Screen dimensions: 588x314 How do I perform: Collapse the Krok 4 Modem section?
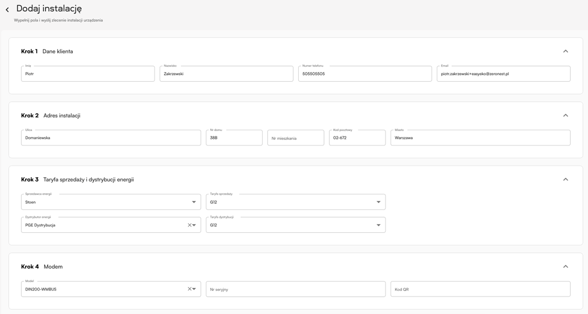coord(565,266)
